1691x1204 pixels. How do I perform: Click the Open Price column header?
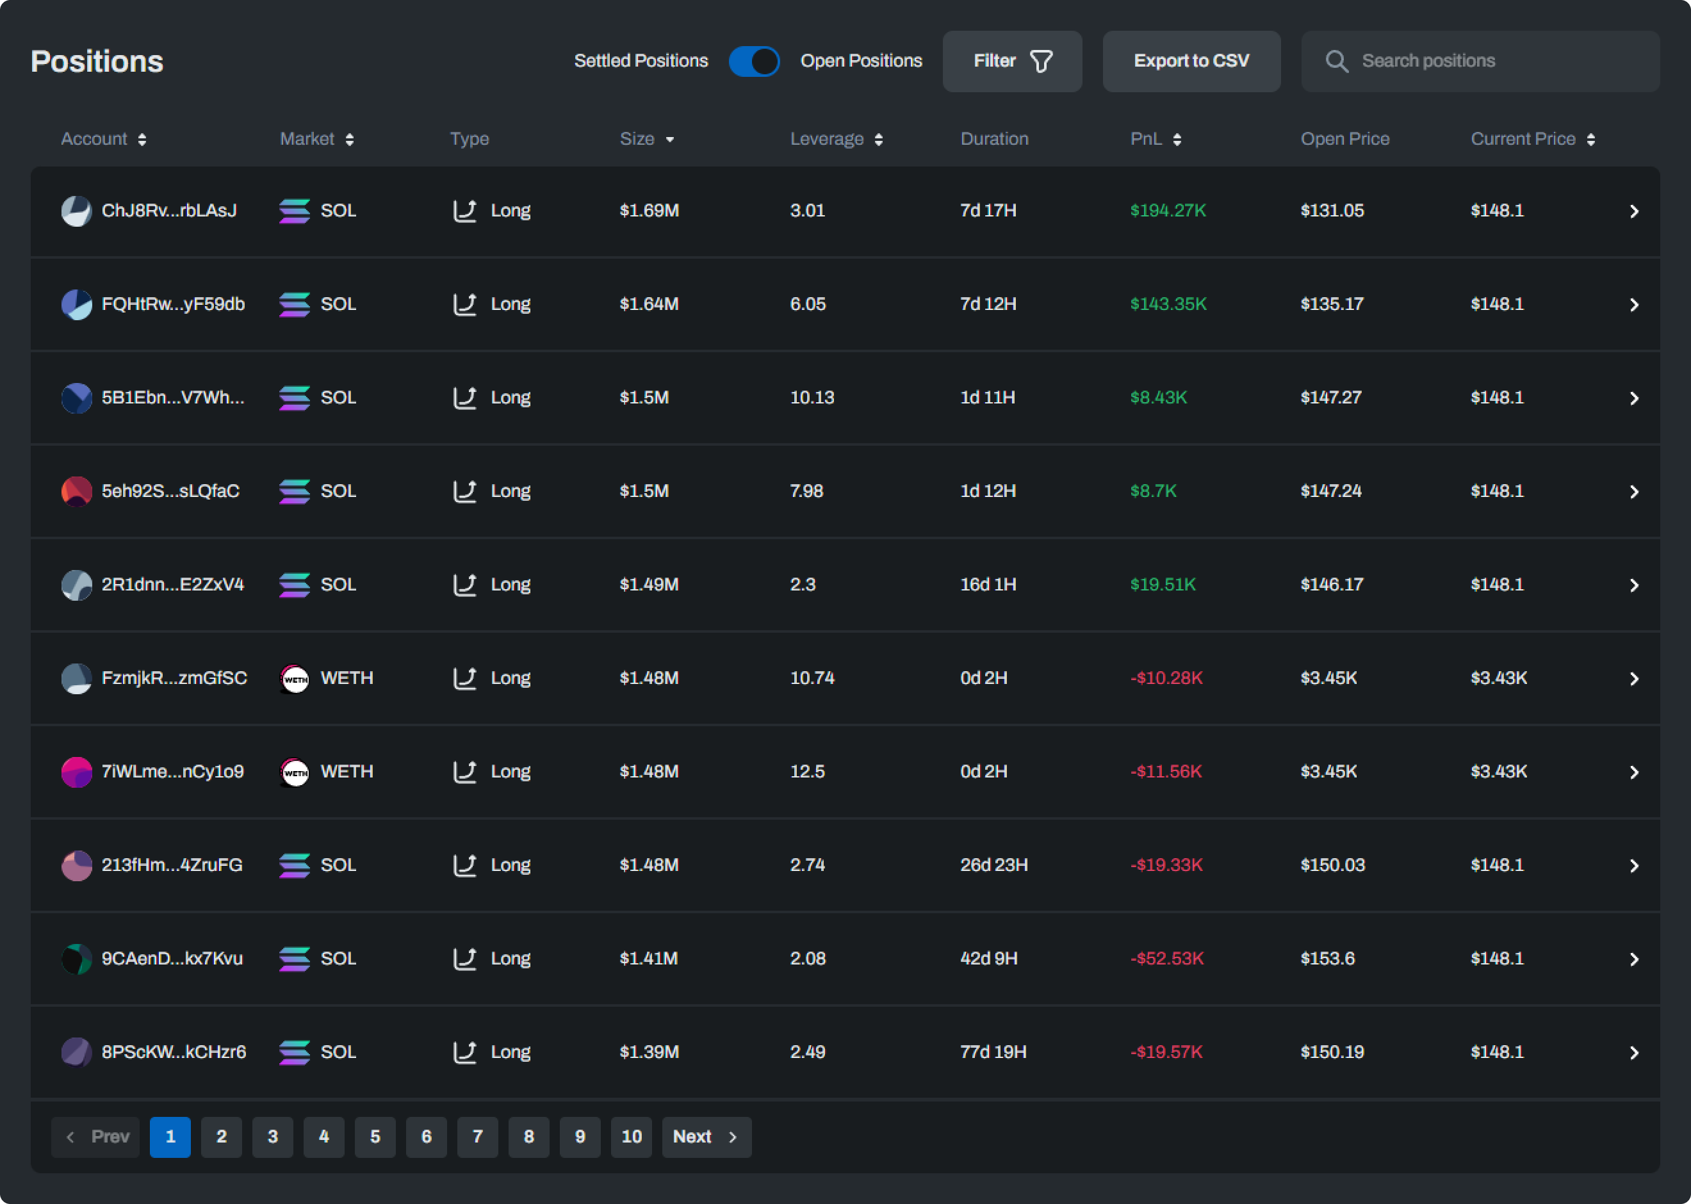(1345, 138)
